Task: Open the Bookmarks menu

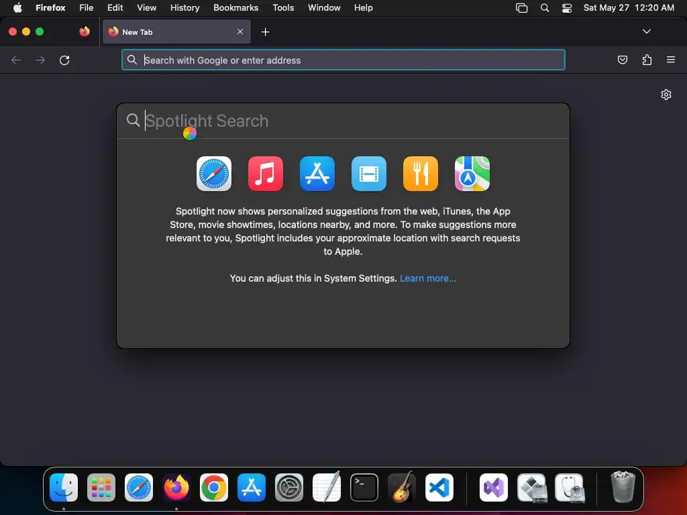Action: pos(235,7)
